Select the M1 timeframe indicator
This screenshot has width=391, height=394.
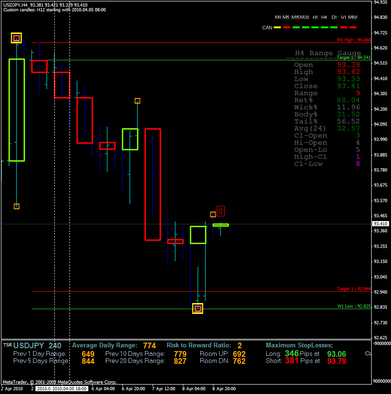click(x=278, y=17)
